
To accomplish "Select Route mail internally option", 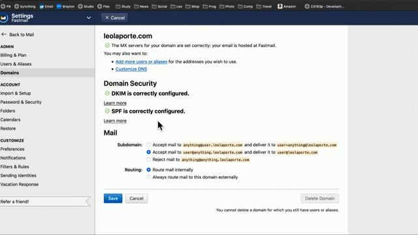I will click(x=148, y=170).
